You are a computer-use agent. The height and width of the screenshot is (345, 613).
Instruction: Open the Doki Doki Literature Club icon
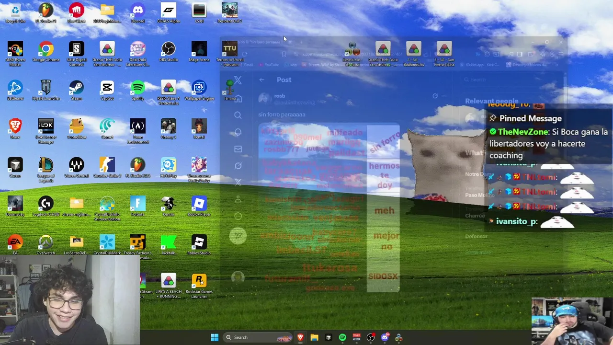pos(138,54)
